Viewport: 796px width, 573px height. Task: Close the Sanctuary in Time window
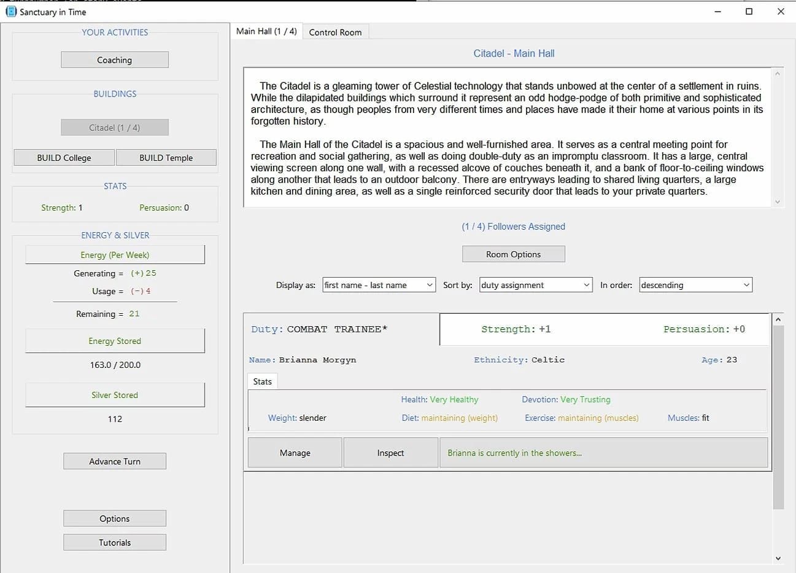point(781,12)
